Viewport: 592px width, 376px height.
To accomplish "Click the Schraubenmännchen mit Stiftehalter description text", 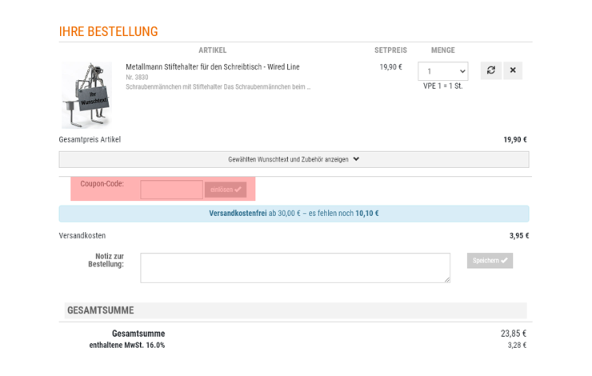I will 218,87.
